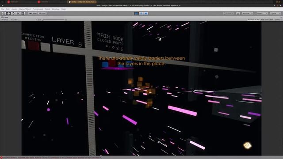Open the Edit menu
This screenshot has height=159, width=283.
pos(8,9)
